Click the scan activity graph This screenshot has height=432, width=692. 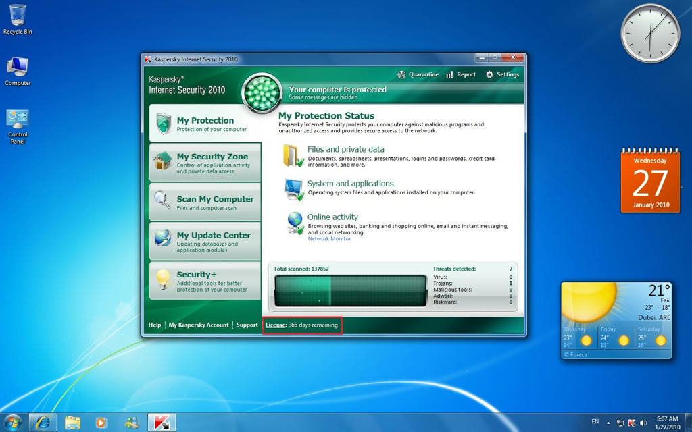351,290
